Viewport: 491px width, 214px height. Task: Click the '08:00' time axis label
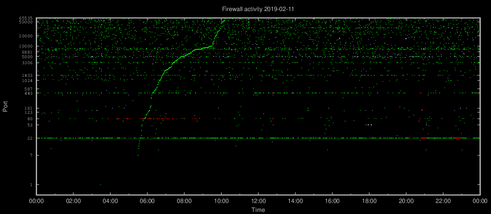click(x=185, y=202)
